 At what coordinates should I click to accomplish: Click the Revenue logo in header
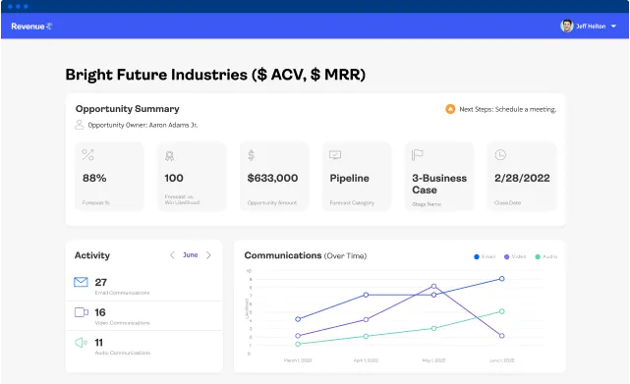coord(31,27)
